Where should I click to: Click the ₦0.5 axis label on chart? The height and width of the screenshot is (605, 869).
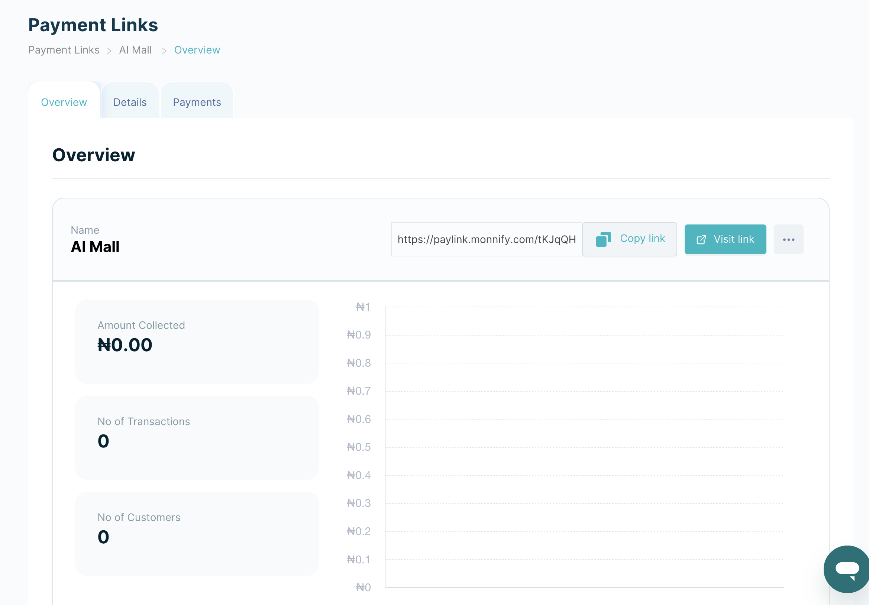point(358,447)
